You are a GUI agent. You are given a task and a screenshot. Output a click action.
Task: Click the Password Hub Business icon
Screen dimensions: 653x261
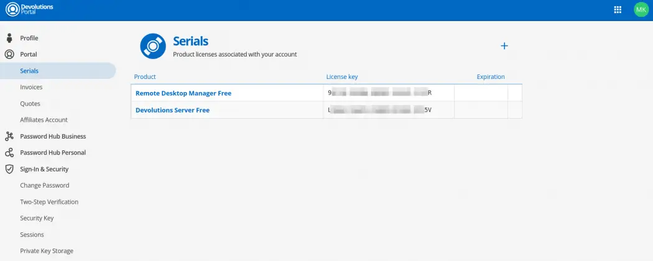(x=9, y=136)
